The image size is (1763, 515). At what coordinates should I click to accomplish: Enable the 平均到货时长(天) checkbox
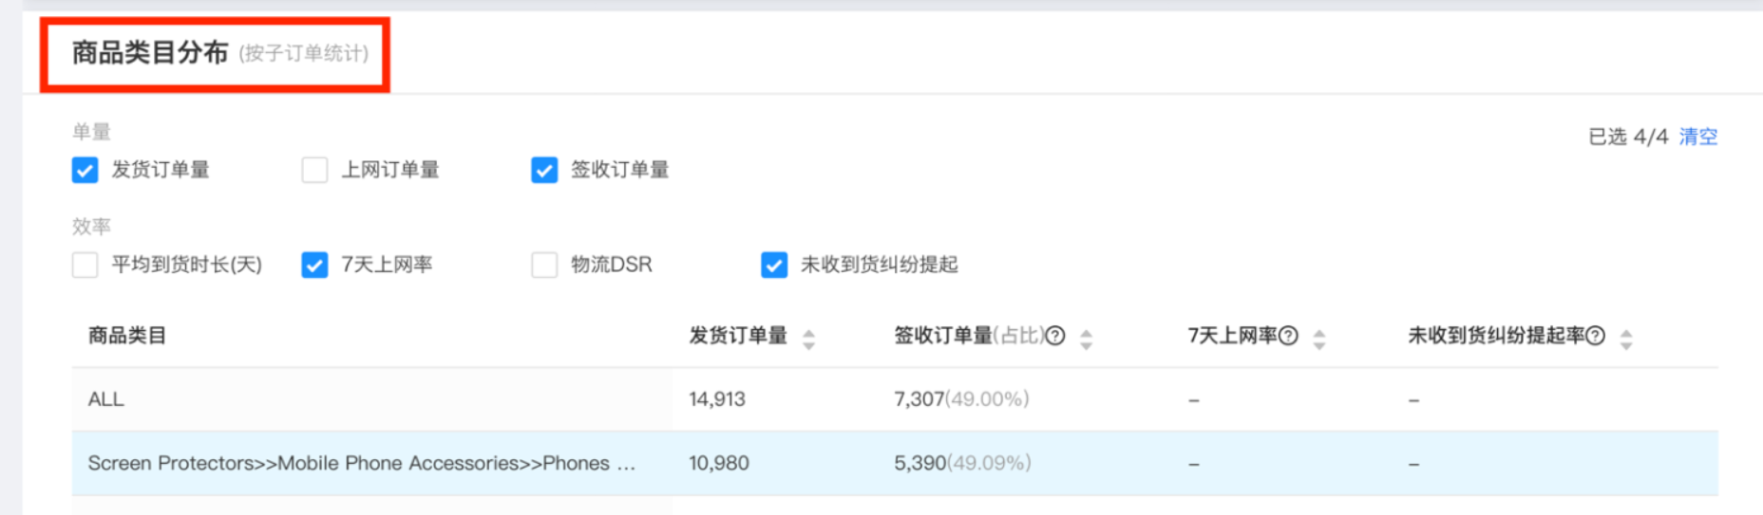click(85, 265)
